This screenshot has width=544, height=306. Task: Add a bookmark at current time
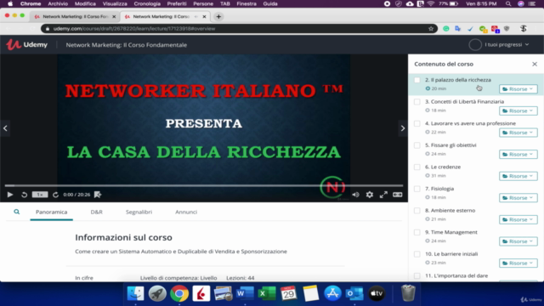coord(98,195)
